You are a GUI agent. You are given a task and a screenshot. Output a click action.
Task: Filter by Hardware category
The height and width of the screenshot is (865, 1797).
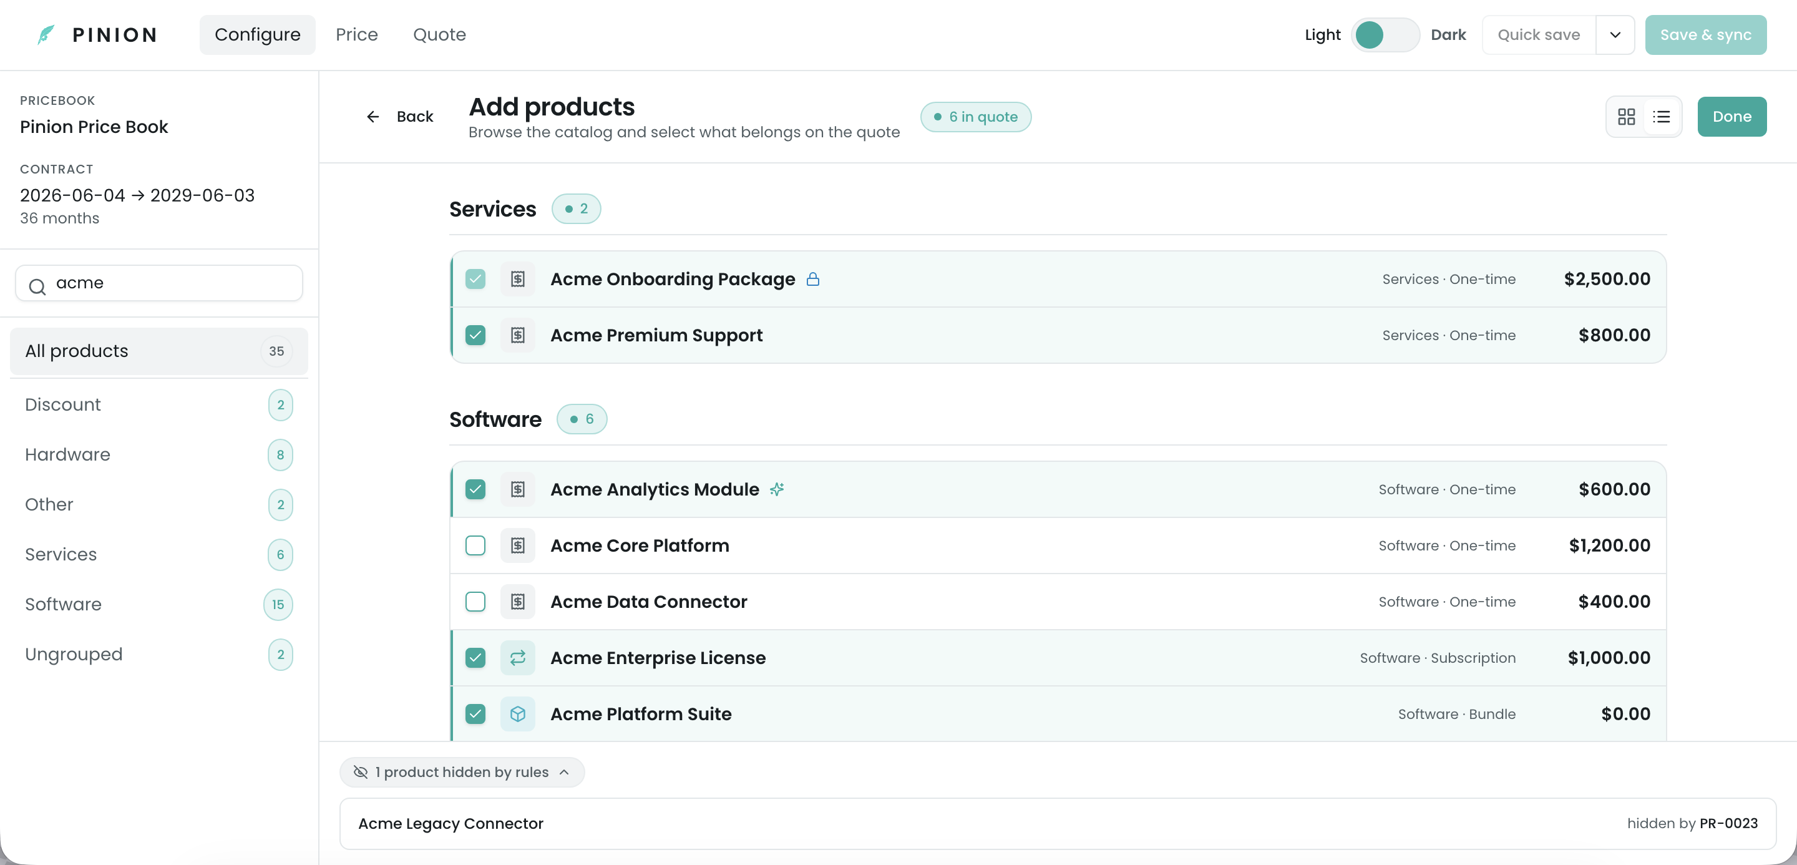tap(159, 455)
